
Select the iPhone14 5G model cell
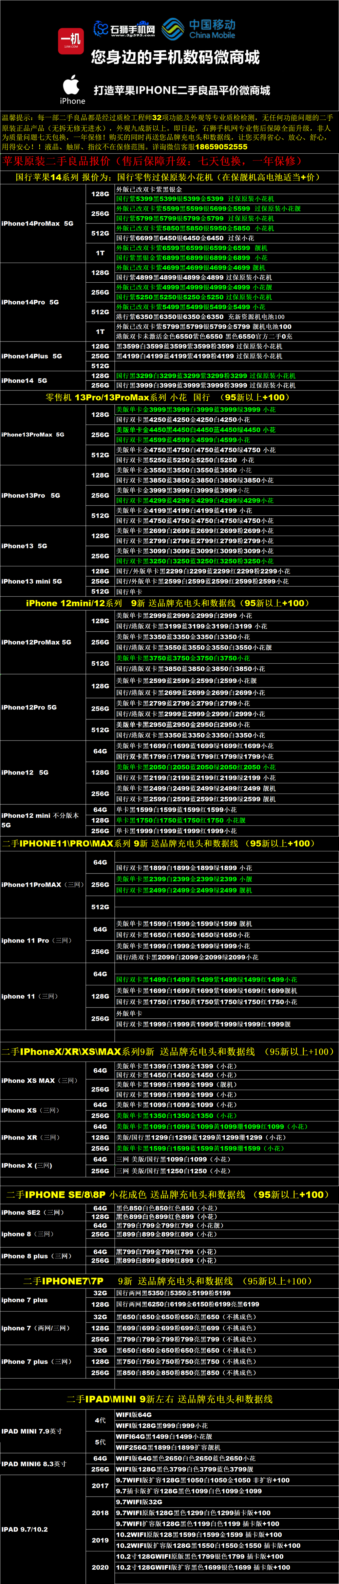point(43,381)
